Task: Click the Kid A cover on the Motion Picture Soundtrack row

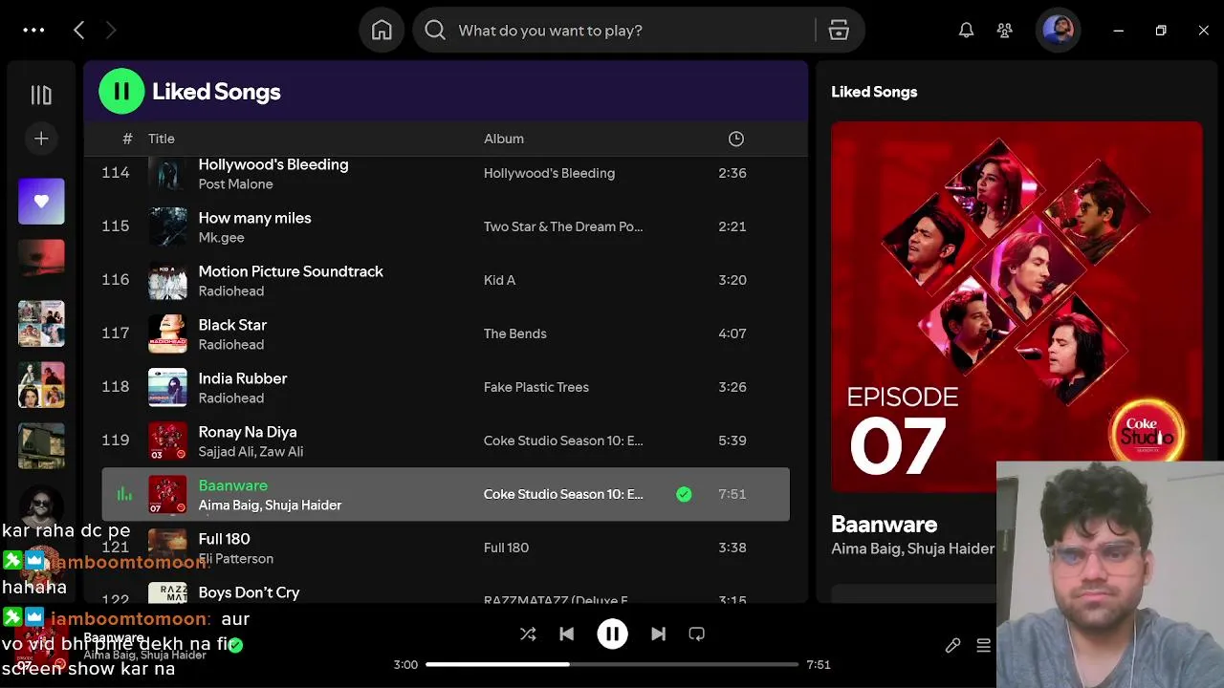Action: (167, 280)
